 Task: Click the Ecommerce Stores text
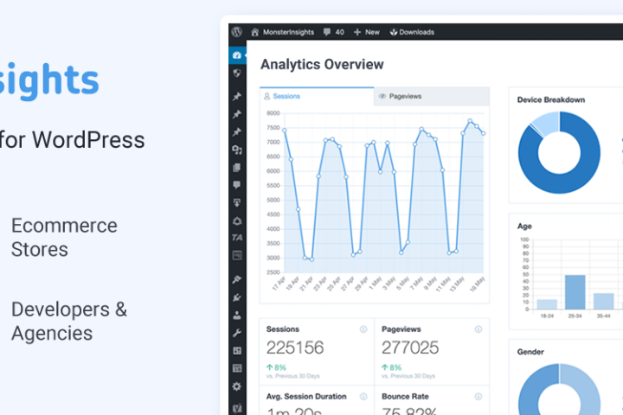point(64,238)
